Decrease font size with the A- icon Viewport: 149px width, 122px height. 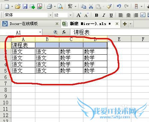pos(86,15)
